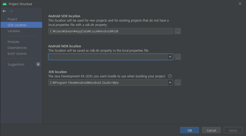Image resolution: width=246 pixels, height=136 pixels.
Task: Browse for Android SDK location folder
Action: (x=178, y=31)
